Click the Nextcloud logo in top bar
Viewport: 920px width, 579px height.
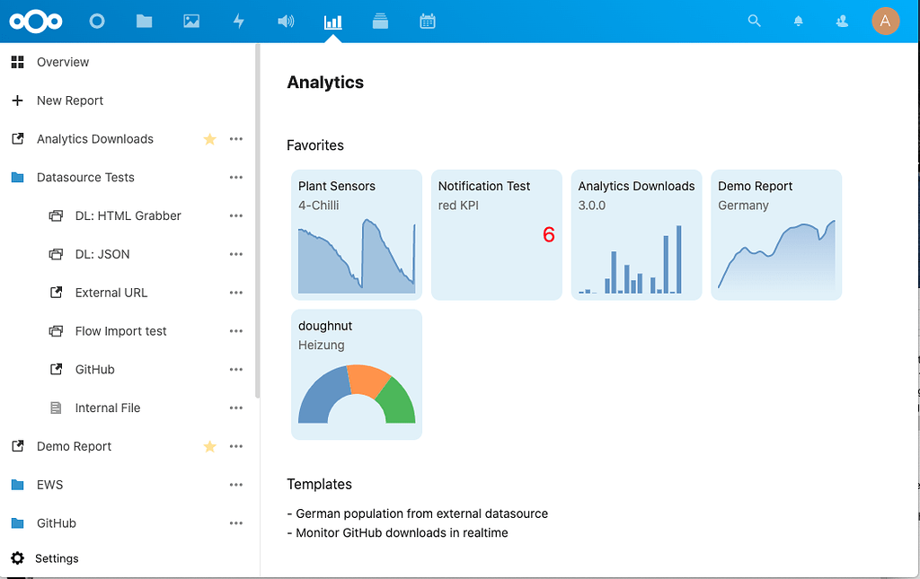35,21
